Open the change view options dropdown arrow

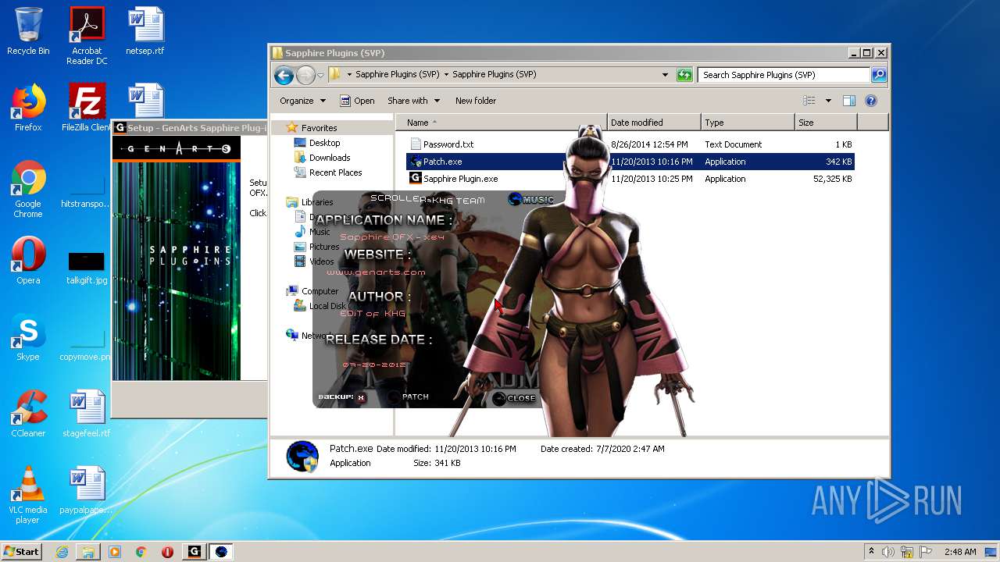click(828, 101)
